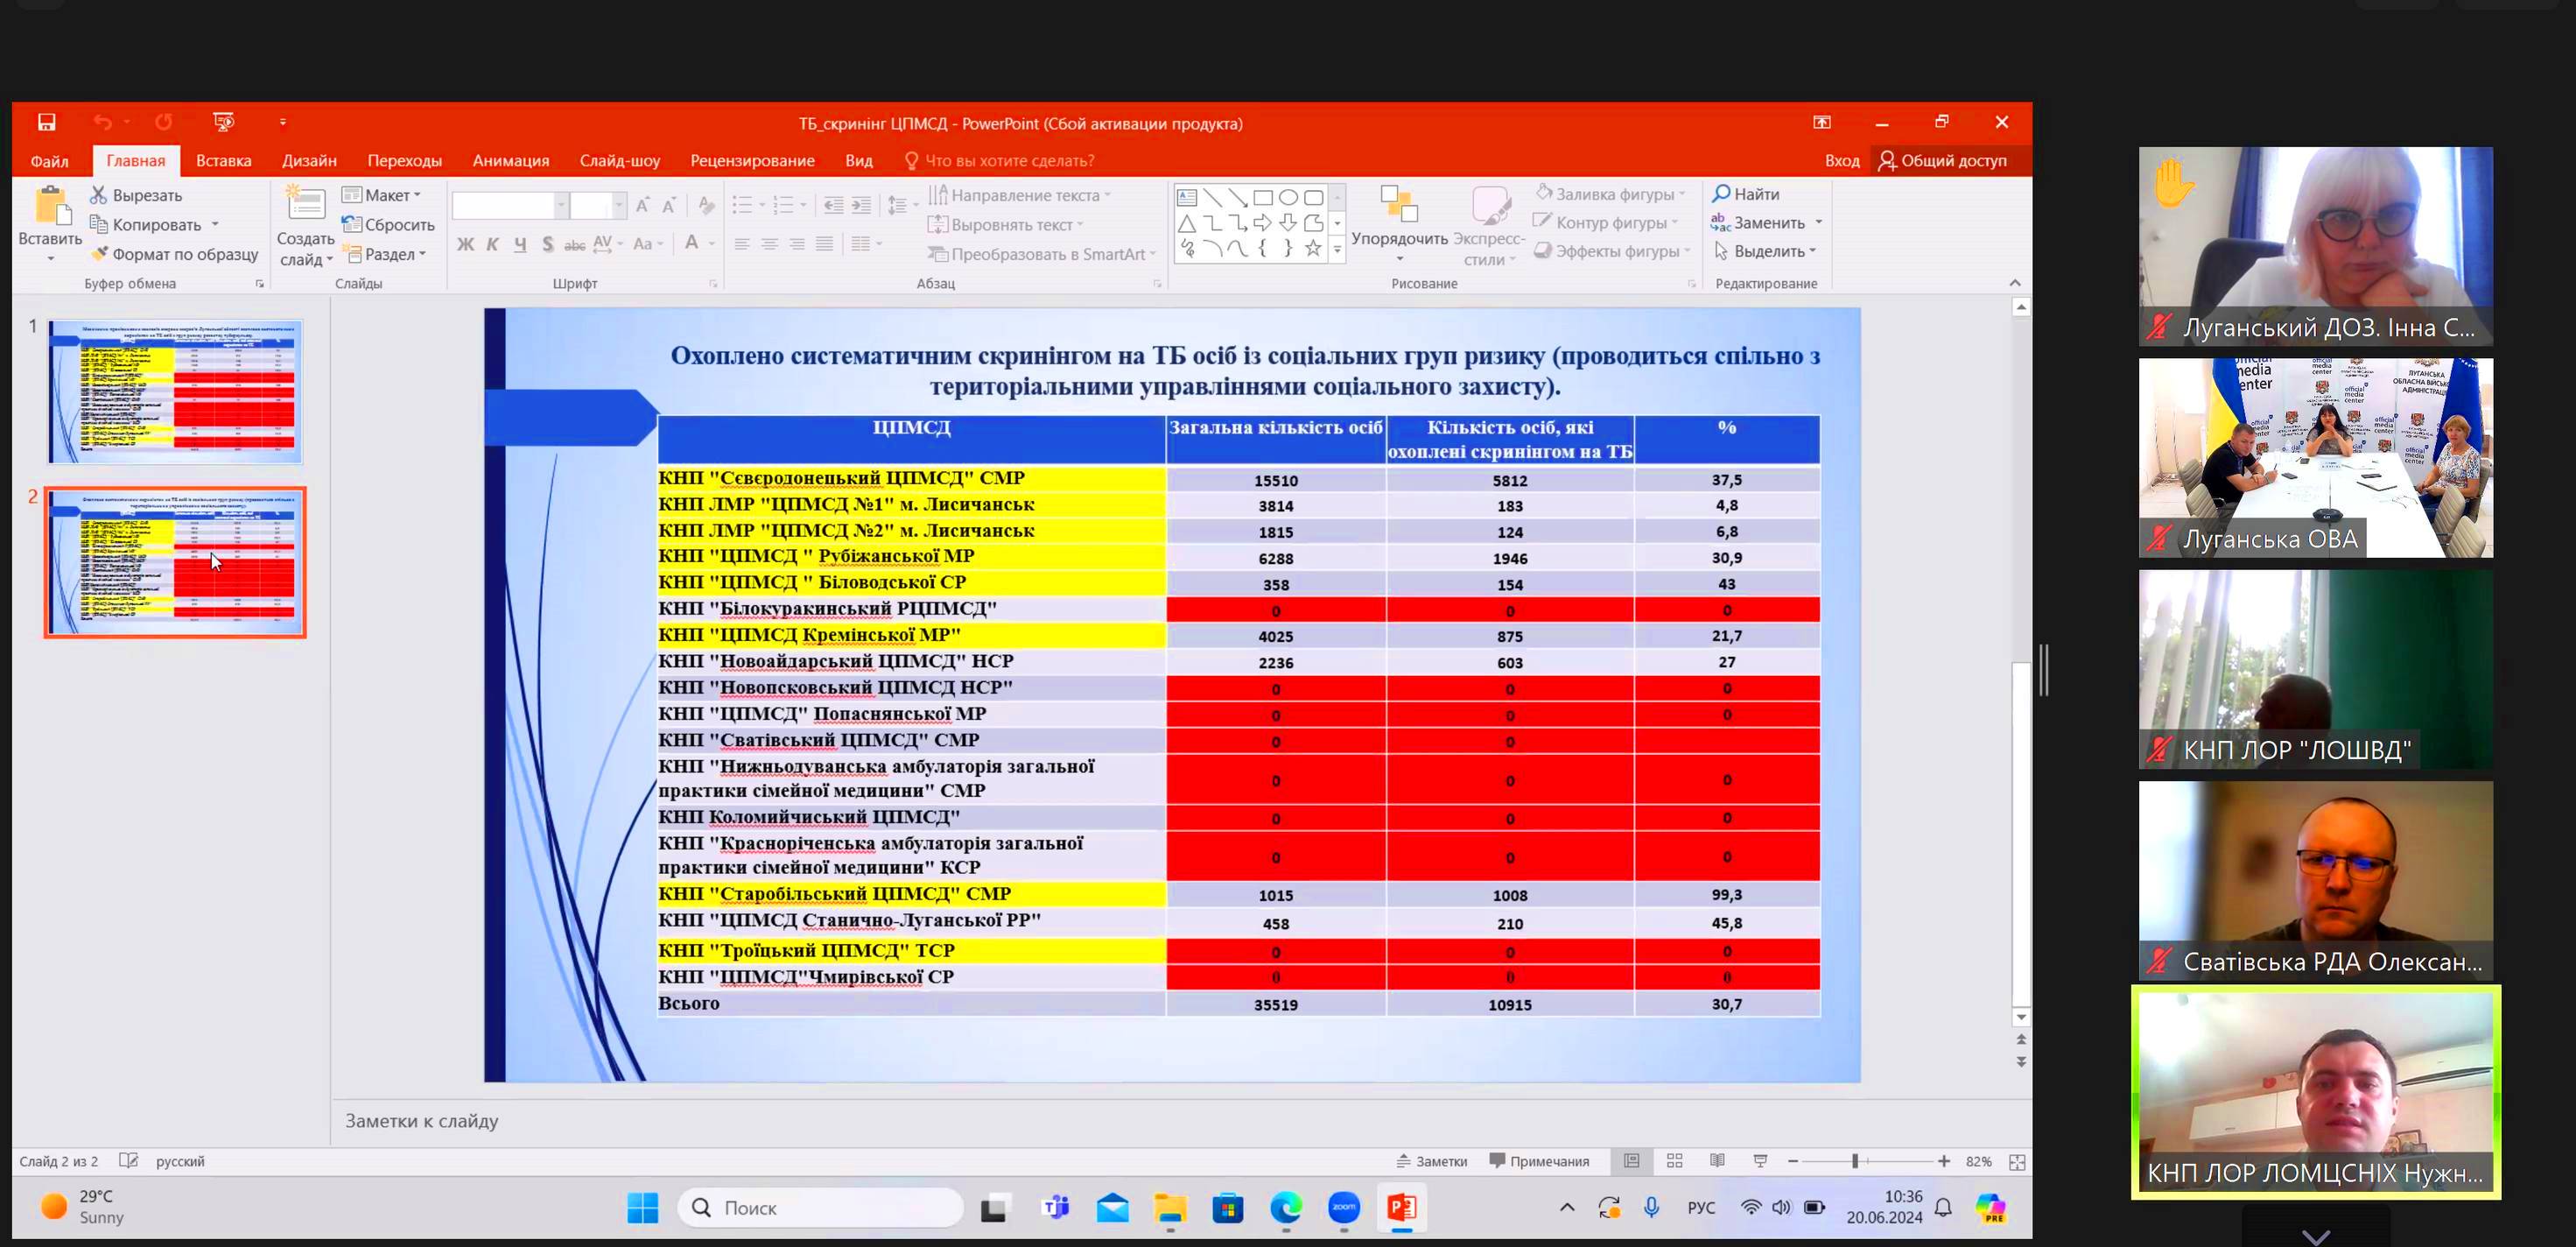Start Slide Show icon in status bar
The width and height of the screenshot is (2576, 1247).
pos(1761,1161)
